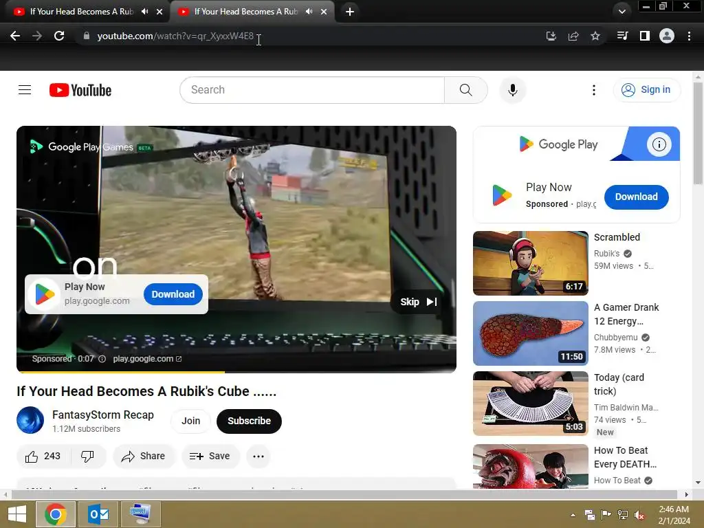Open new tab with plus button
The width and height of the screenshot is (704, 528).
[x=350, y=12]
